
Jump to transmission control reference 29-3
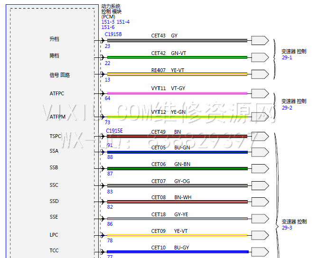pyautogui.click(x=287, y=228)
